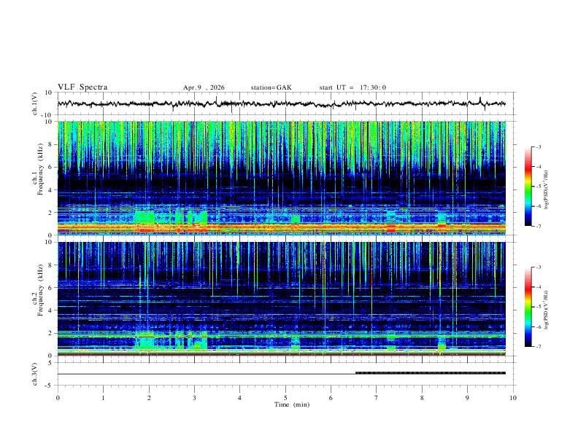Click the ch.3 thick black signal bar
The height and width of the screenshot is (446, 578).
[430, 373]
